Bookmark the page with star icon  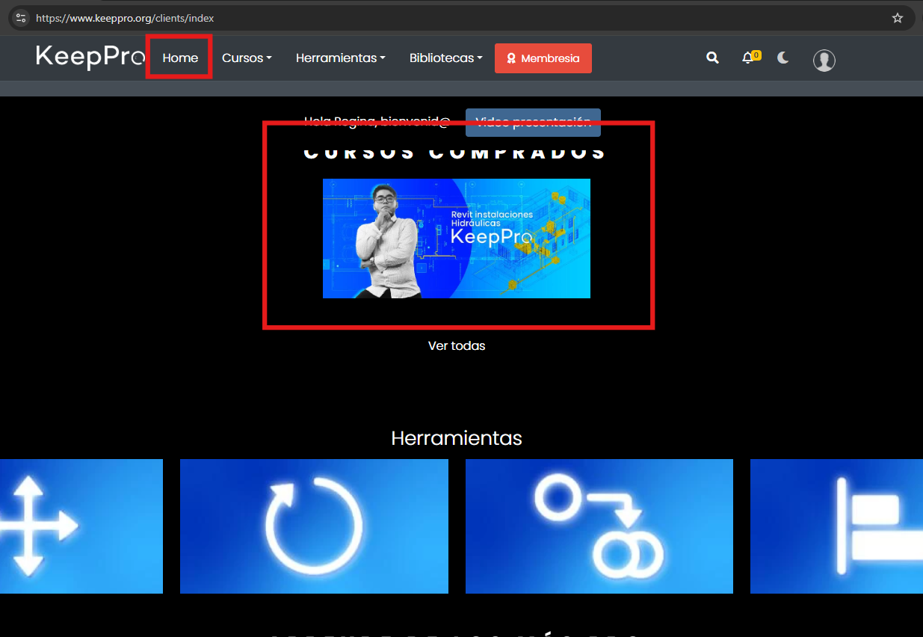898,18
